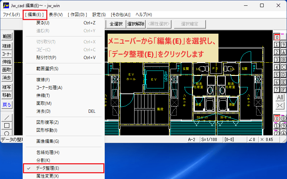Open the 表示(V) menu
The image size is (287, 179).
click(56, 15)
